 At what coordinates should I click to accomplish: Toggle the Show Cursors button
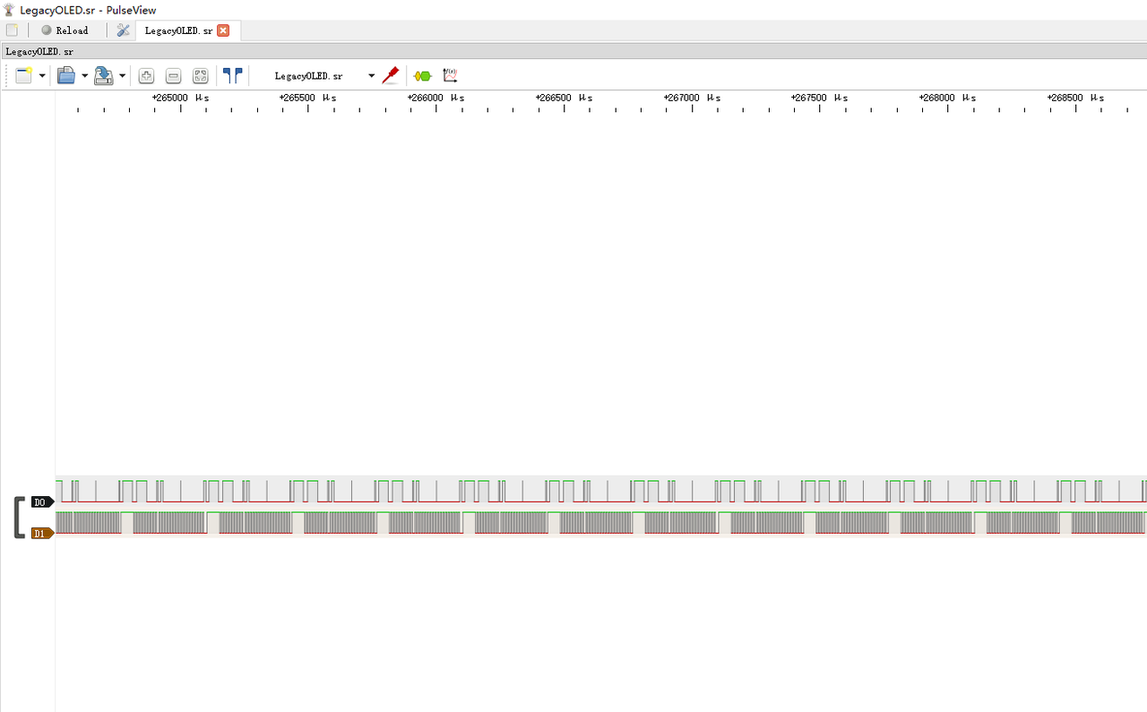click(232, 76)
